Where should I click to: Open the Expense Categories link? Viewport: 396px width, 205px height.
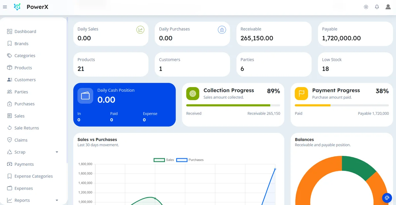(x=34, y=176)
